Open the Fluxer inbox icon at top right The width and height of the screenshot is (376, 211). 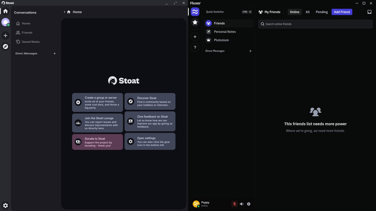click(x=369, y=12)
